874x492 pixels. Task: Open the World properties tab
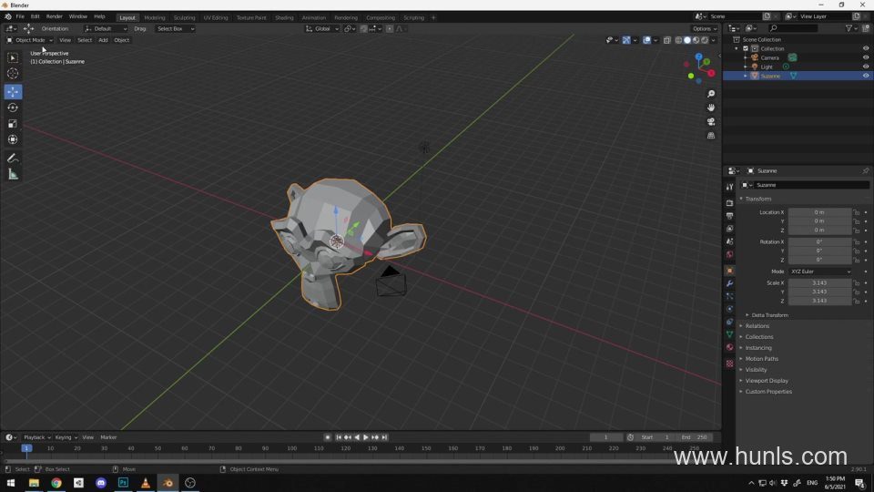[729, 254]
